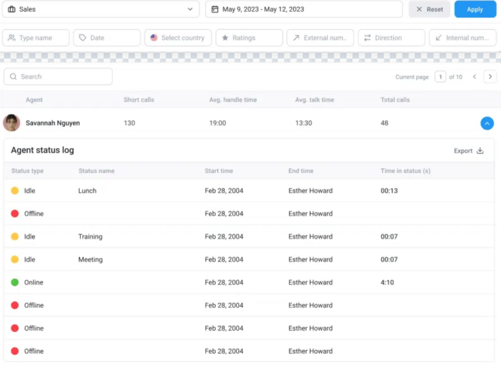Click the green Online status indicator
The image size is (501, 370).
[15, 282]
